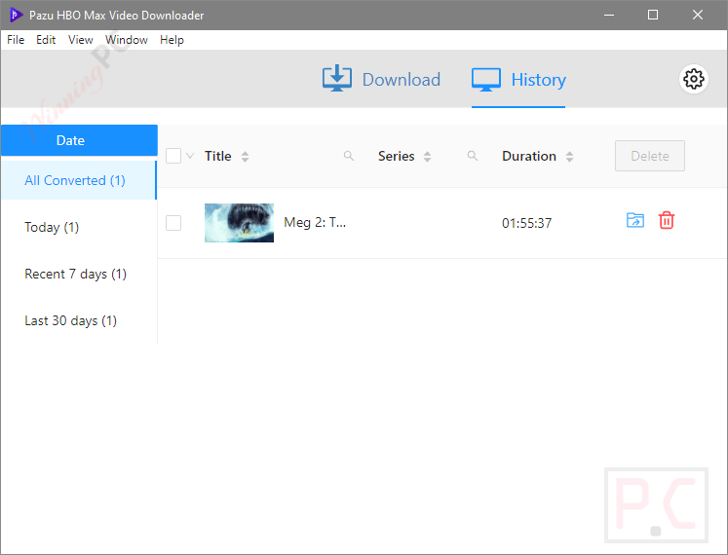Click the Title column header
Screen dimensions: 728x555
point(217,156)
